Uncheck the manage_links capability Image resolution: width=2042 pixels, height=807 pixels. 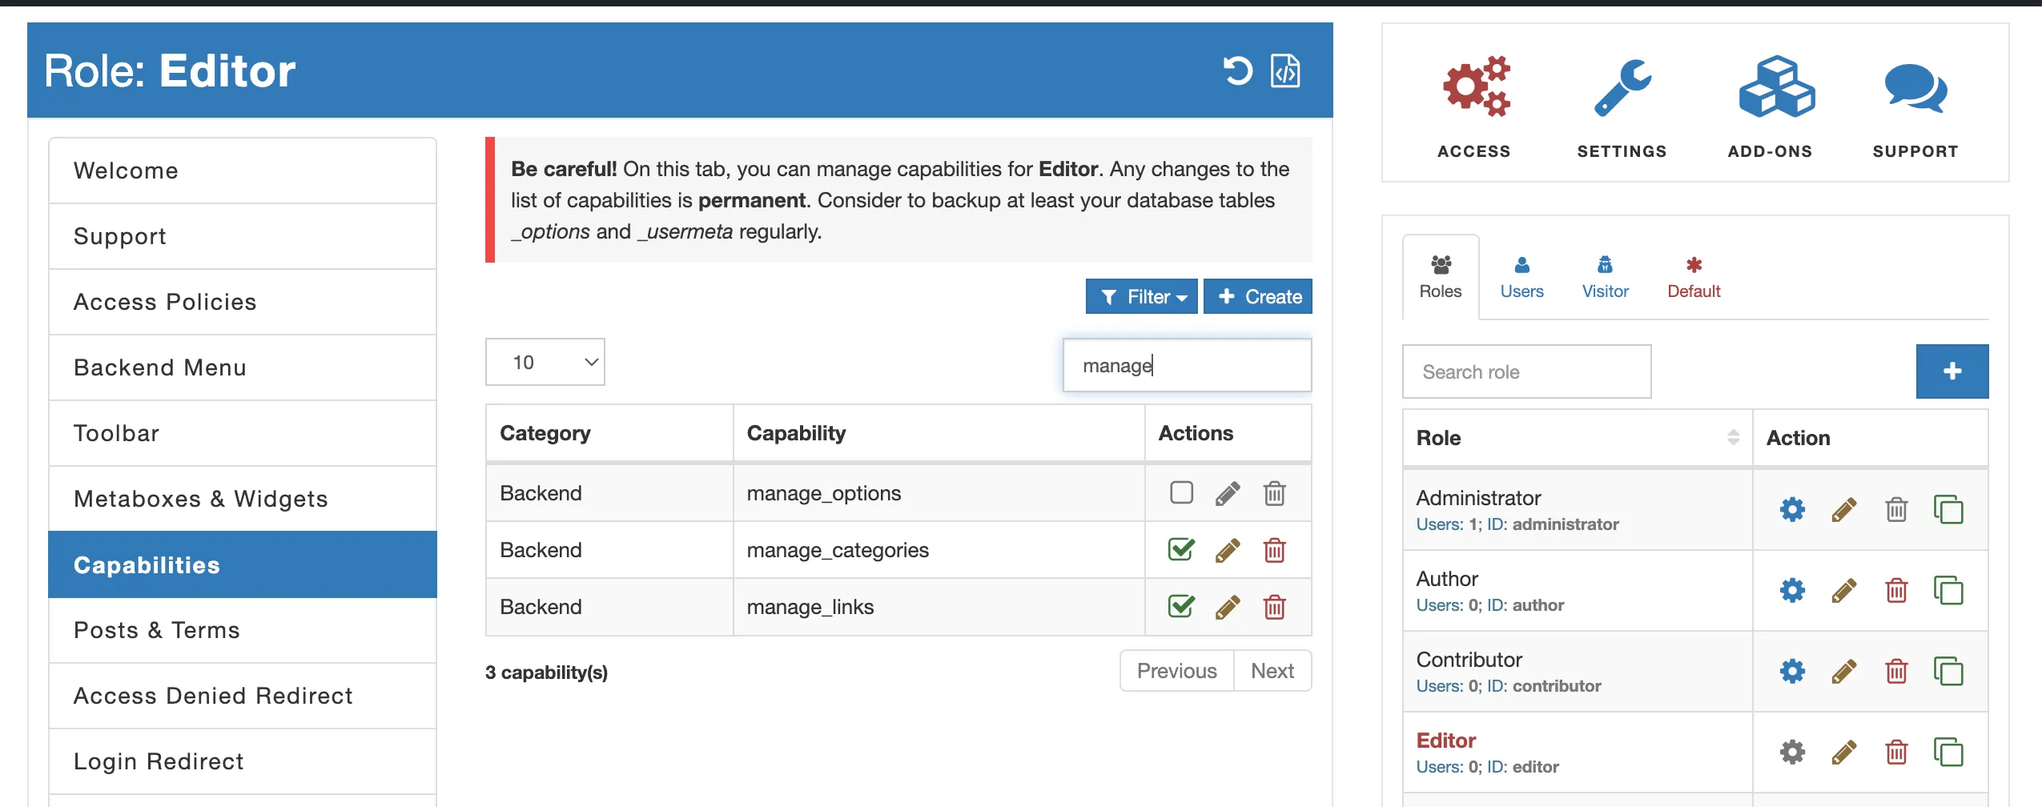[1181, 606]
